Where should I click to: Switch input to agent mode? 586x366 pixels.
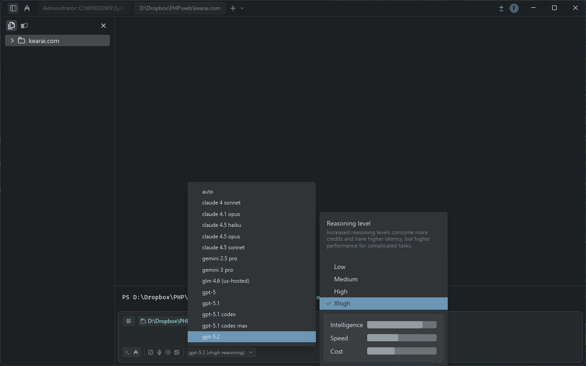point(136,352)
